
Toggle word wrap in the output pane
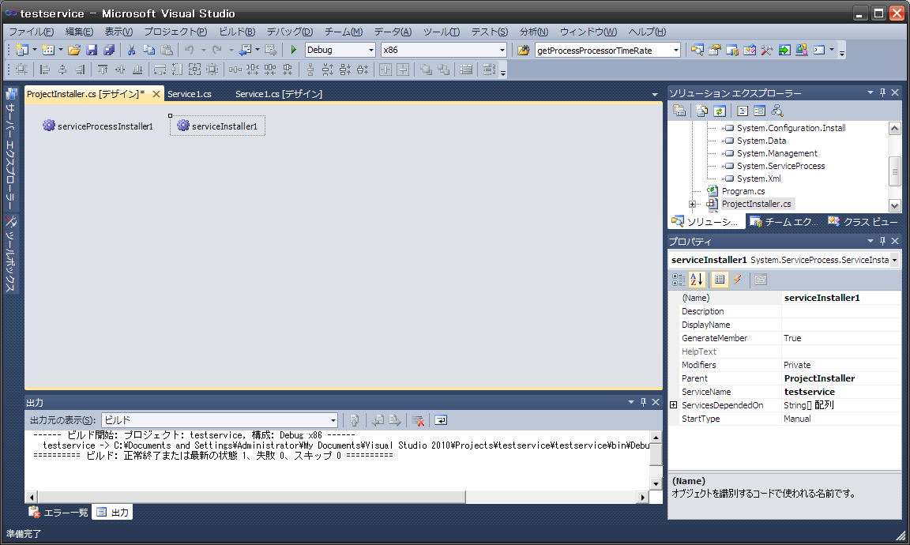441,420
